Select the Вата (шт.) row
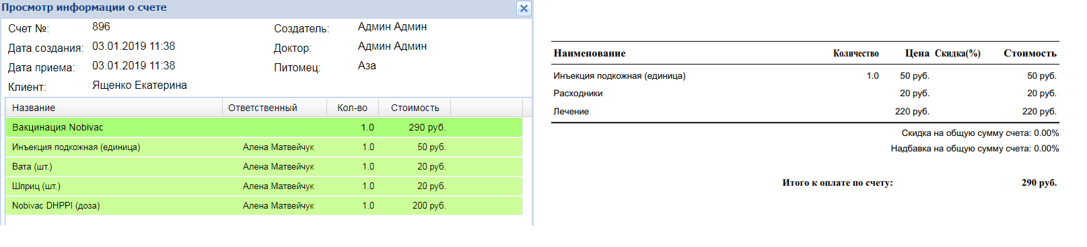The image size is (1087, 247). click(264, 166)
